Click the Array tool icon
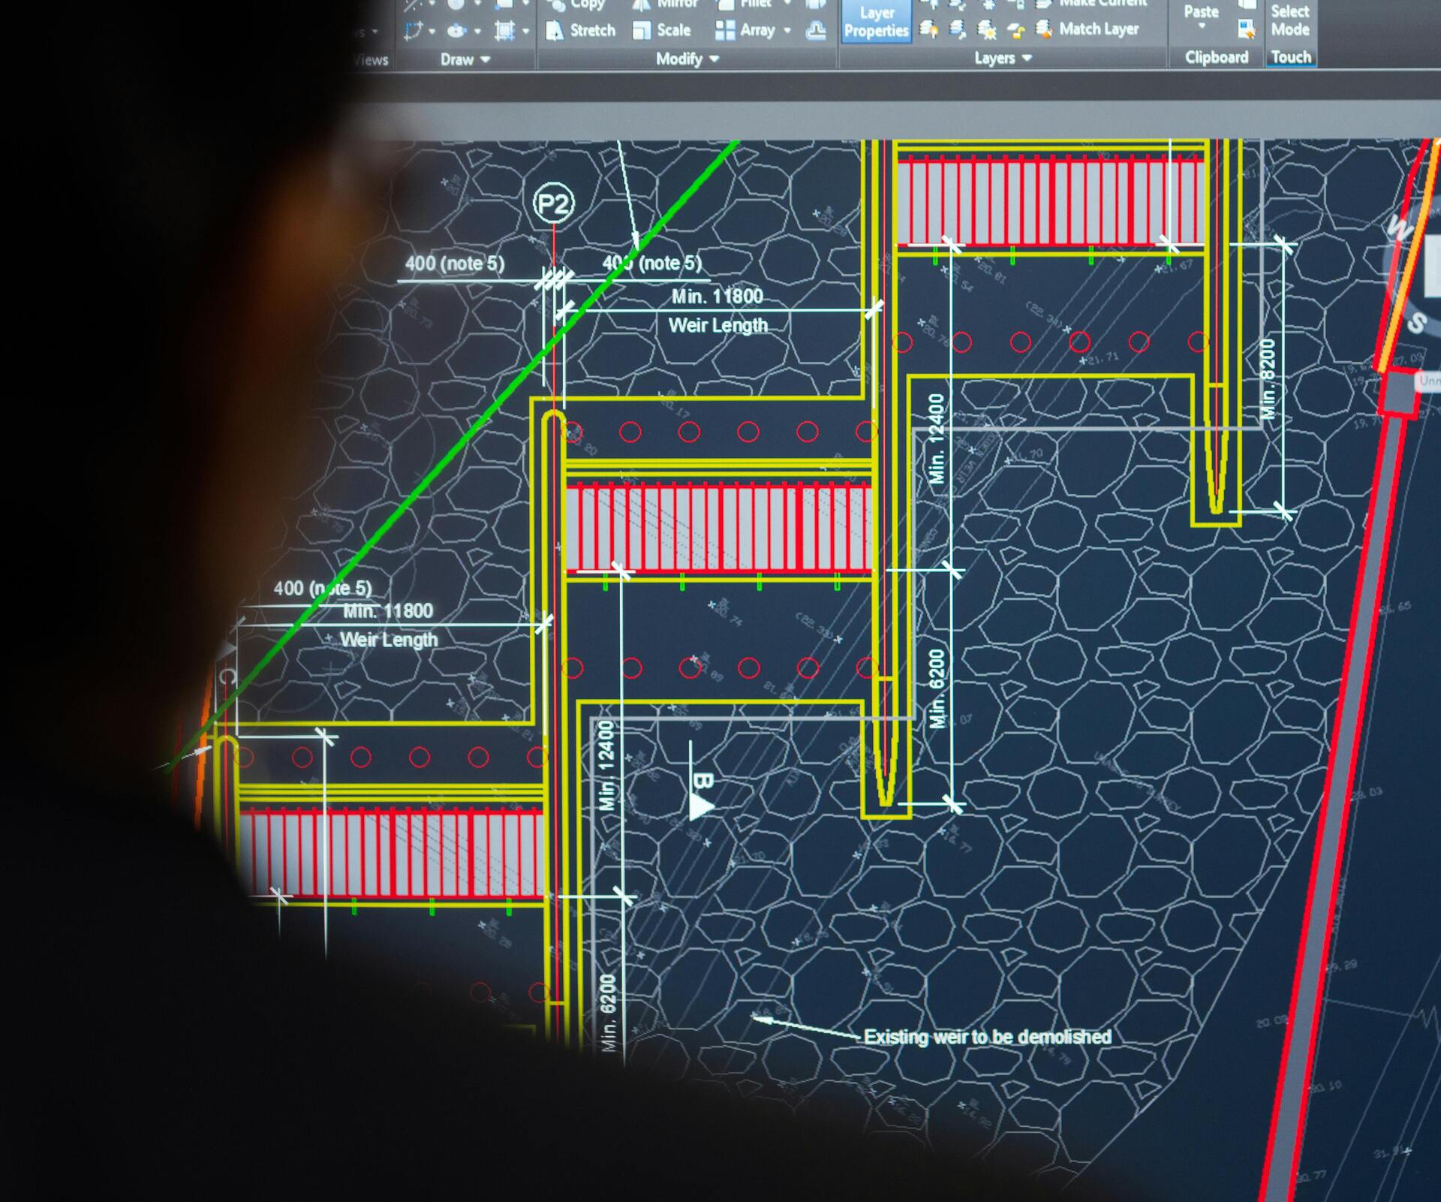Image resolution: width=1441 pixels, height=1202 pixels. coord(725,31)
